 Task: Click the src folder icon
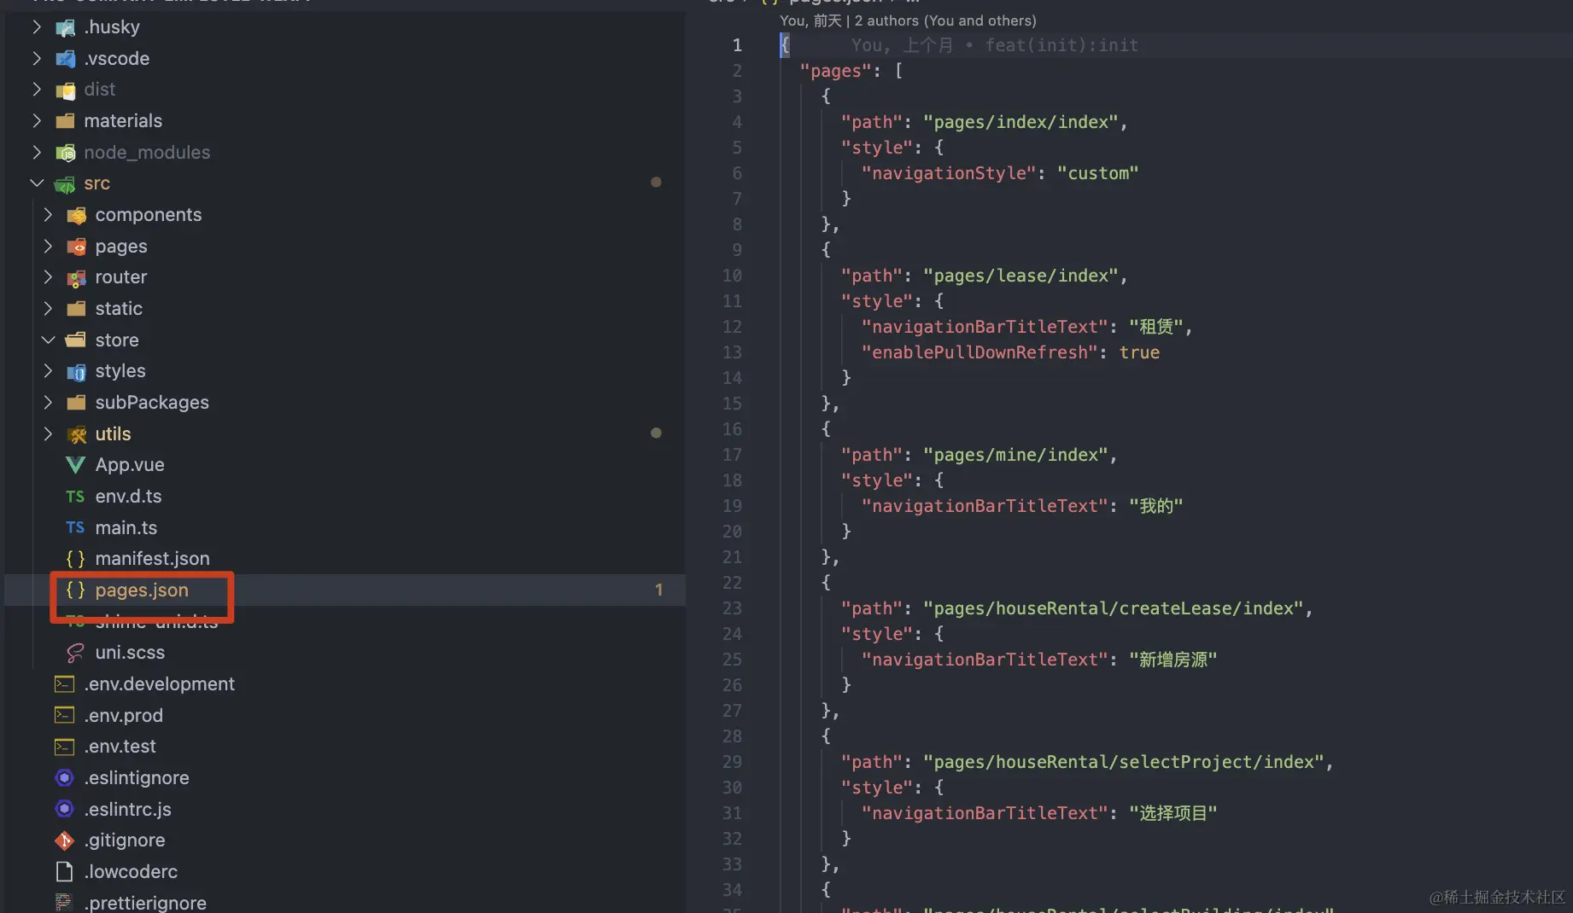point(65,184)
